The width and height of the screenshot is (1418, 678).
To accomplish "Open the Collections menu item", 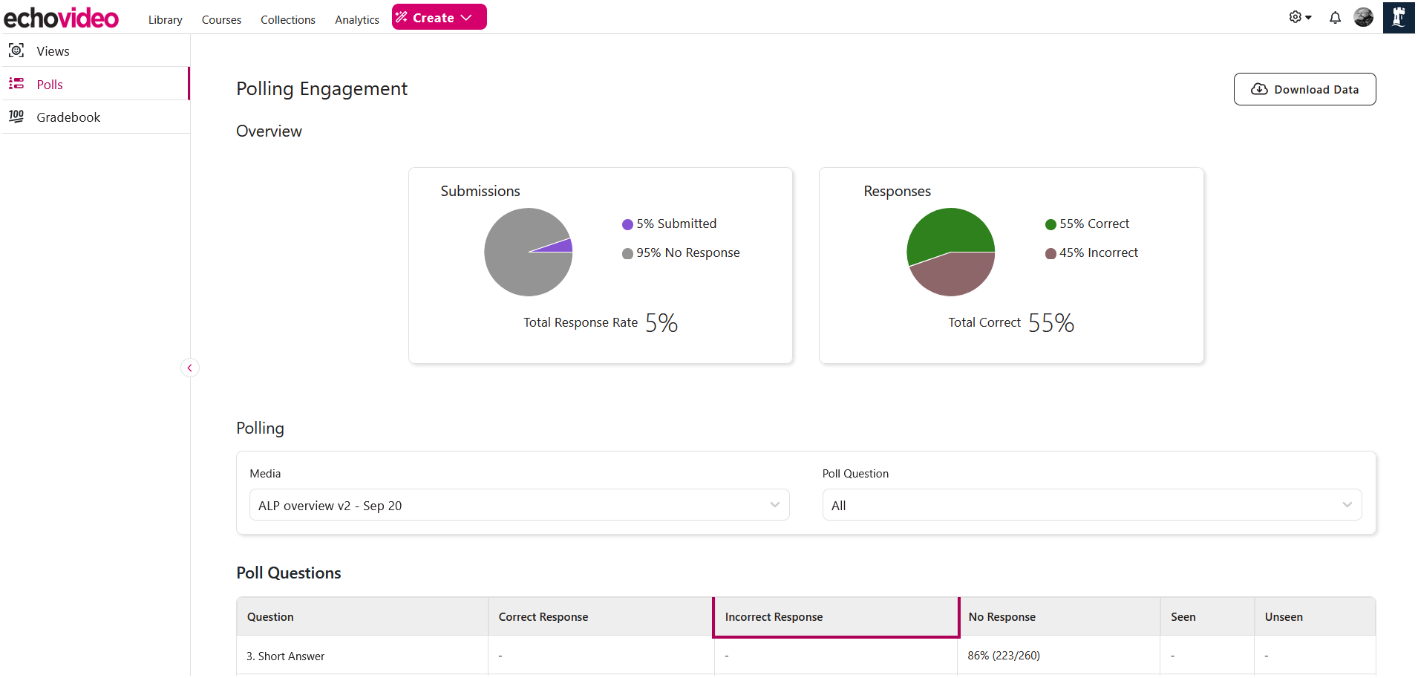I will point(288,20).
